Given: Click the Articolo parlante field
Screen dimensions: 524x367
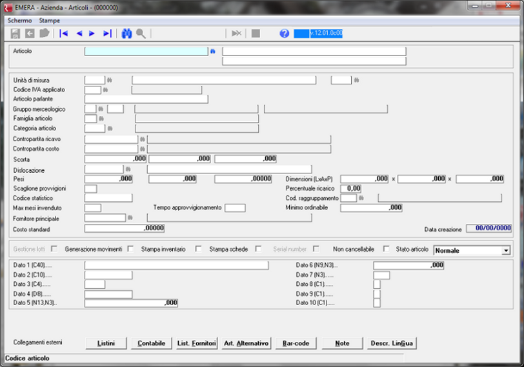Looking at the screenshot, I should (x=146, y=99).
